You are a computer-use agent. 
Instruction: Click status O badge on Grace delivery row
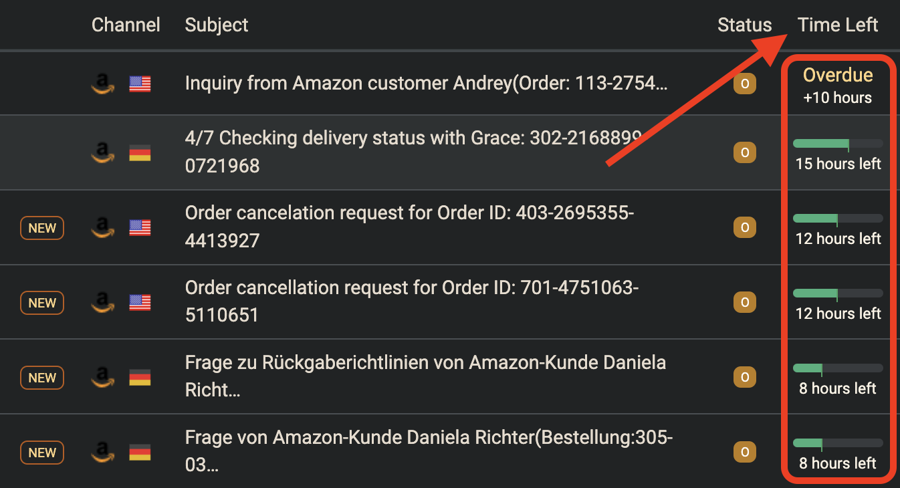[x=745, y=153]
